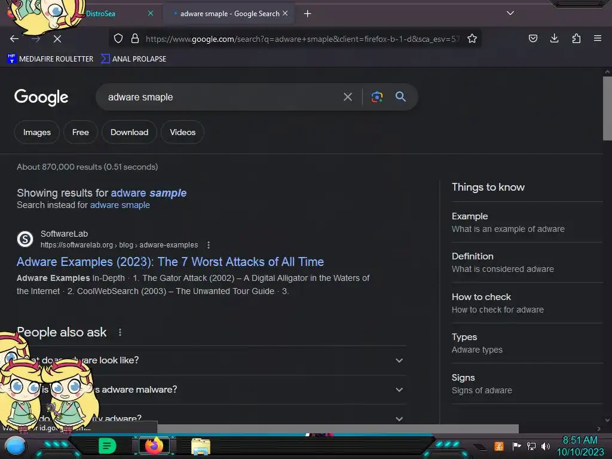Open a new browser tab
Screen dimensions: 612x459
pyautogui.click(x=308, y=14)
